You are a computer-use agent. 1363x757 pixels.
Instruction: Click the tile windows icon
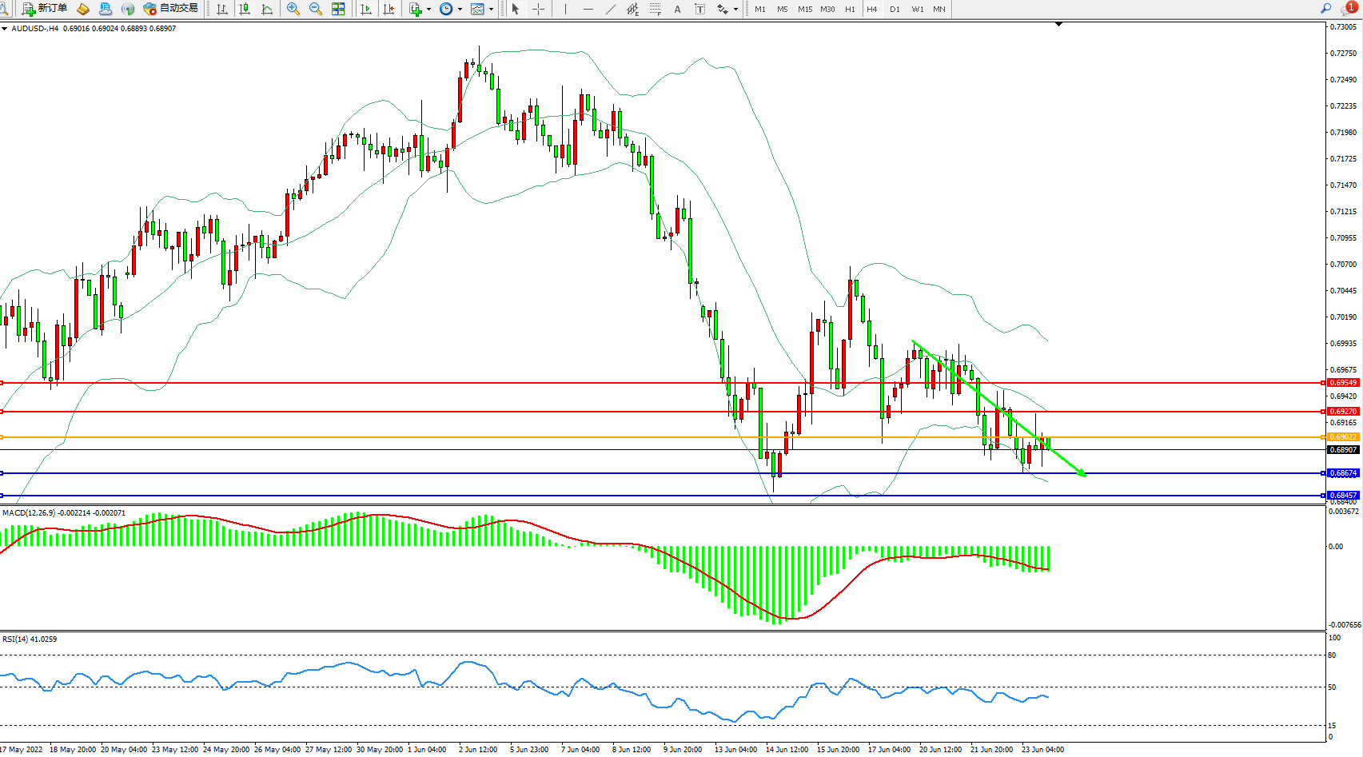click(338, 9)
